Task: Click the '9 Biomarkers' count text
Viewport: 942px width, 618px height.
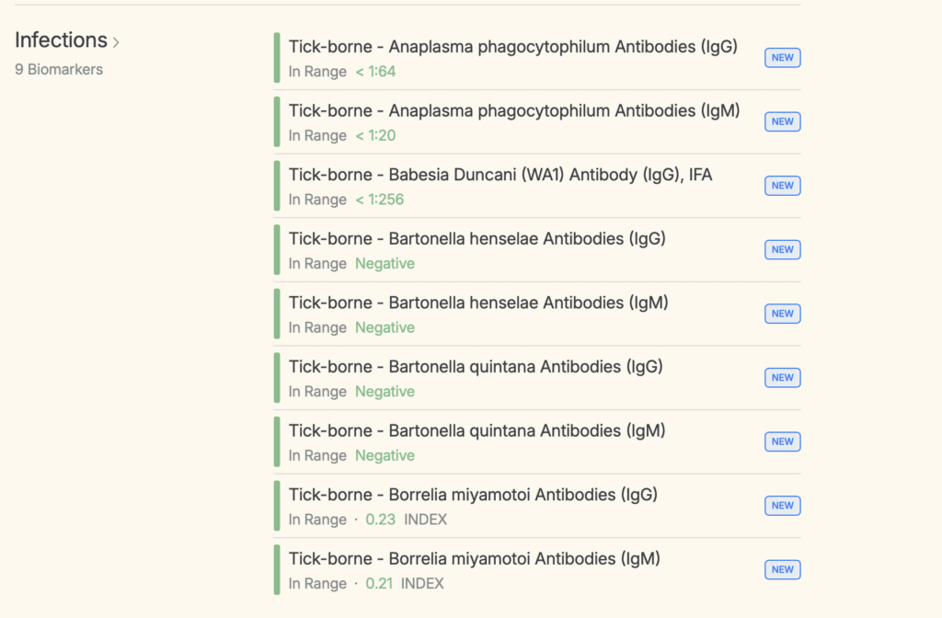Action: (59, 70)
